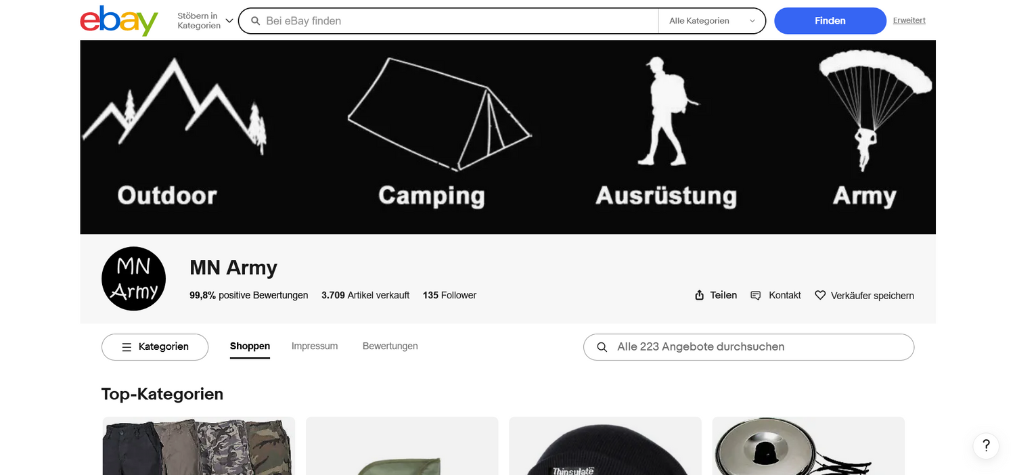Image resolution: width=1015 pixels, height=475 pixels.
Task: Open the Alle Kategorien combo box
Action: click(x=712, y=21)
